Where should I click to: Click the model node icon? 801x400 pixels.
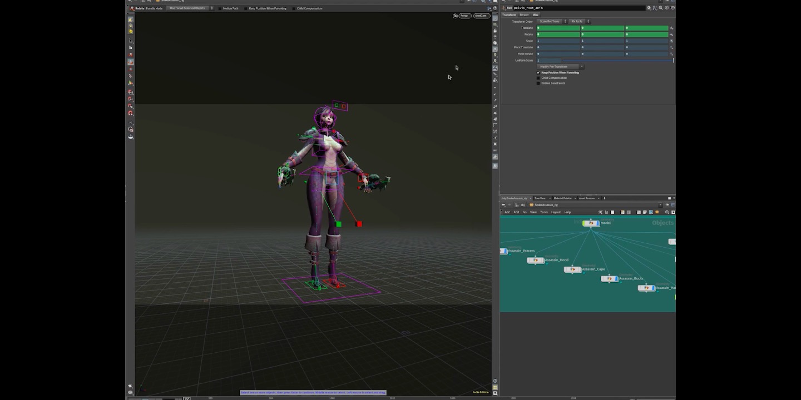(591, 223)
